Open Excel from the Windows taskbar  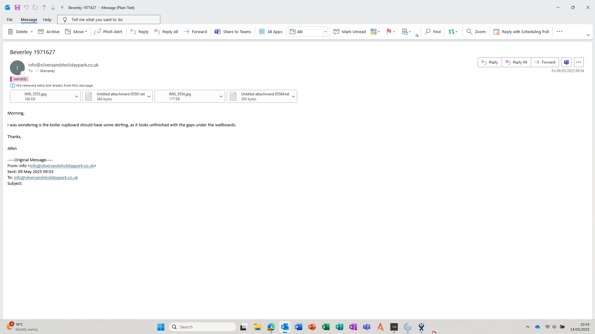(x=326, y=327)
